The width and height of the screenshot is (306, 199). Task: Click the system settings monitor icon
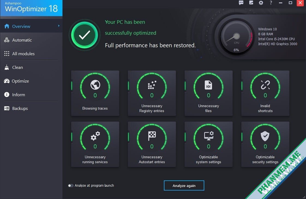pyautogui.click(x=209, y=136)
